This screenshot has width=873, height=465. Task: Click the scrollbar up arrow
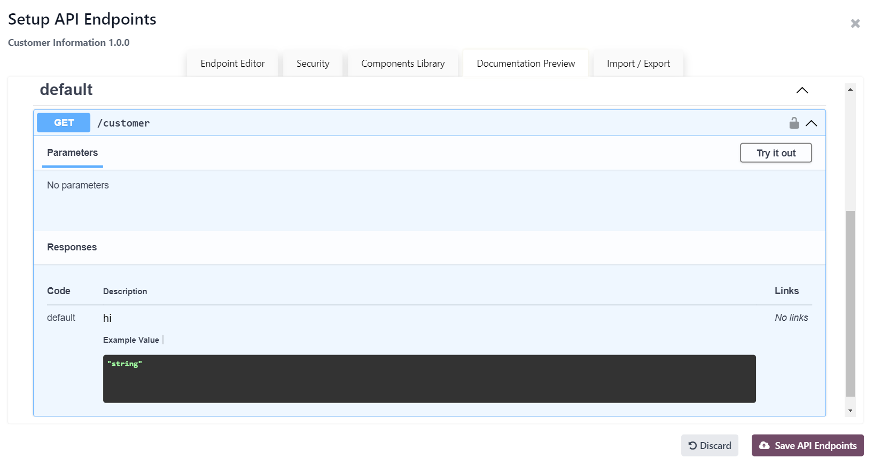(850, 90)
